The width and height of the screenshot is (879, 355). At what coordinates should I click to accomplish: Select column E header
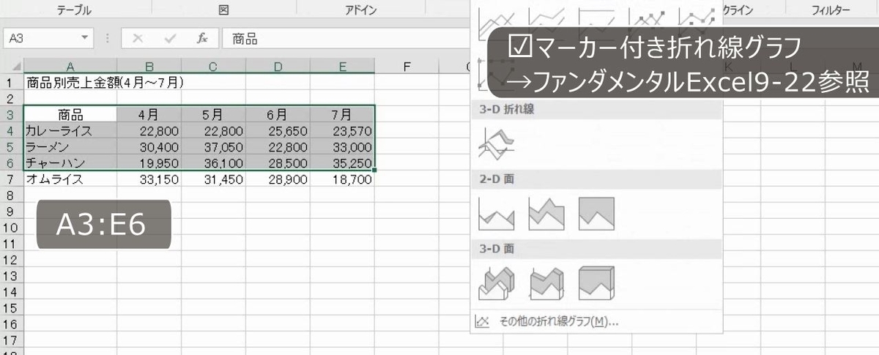point(342,67)
